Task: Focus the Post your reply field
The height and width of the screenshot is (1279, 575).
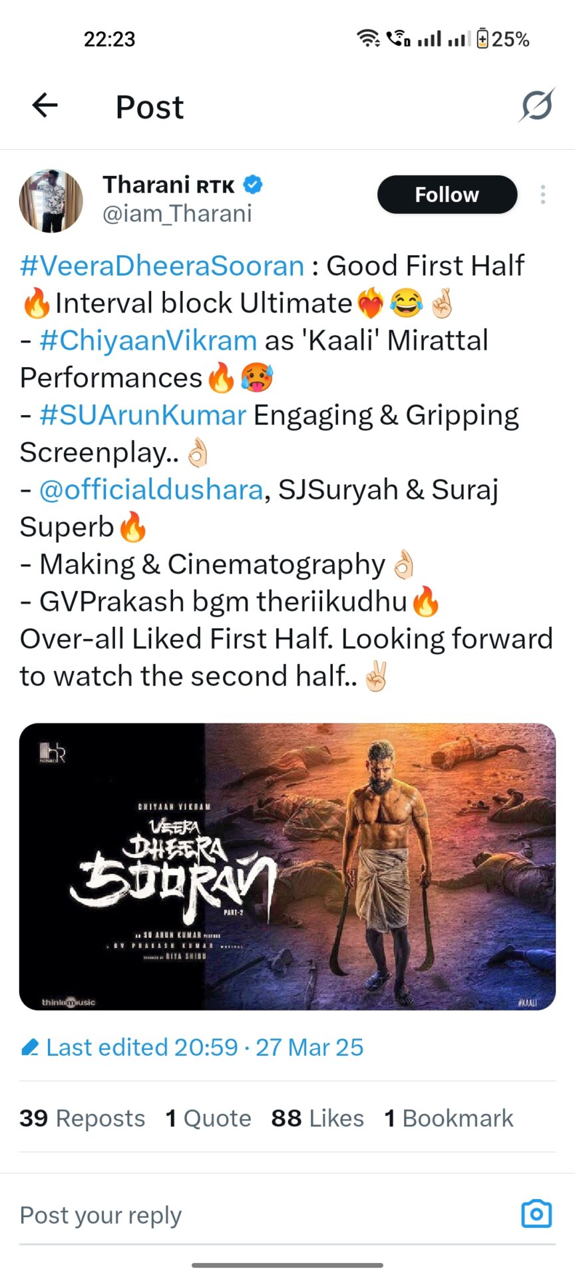Action: (x=266, y=1215)
